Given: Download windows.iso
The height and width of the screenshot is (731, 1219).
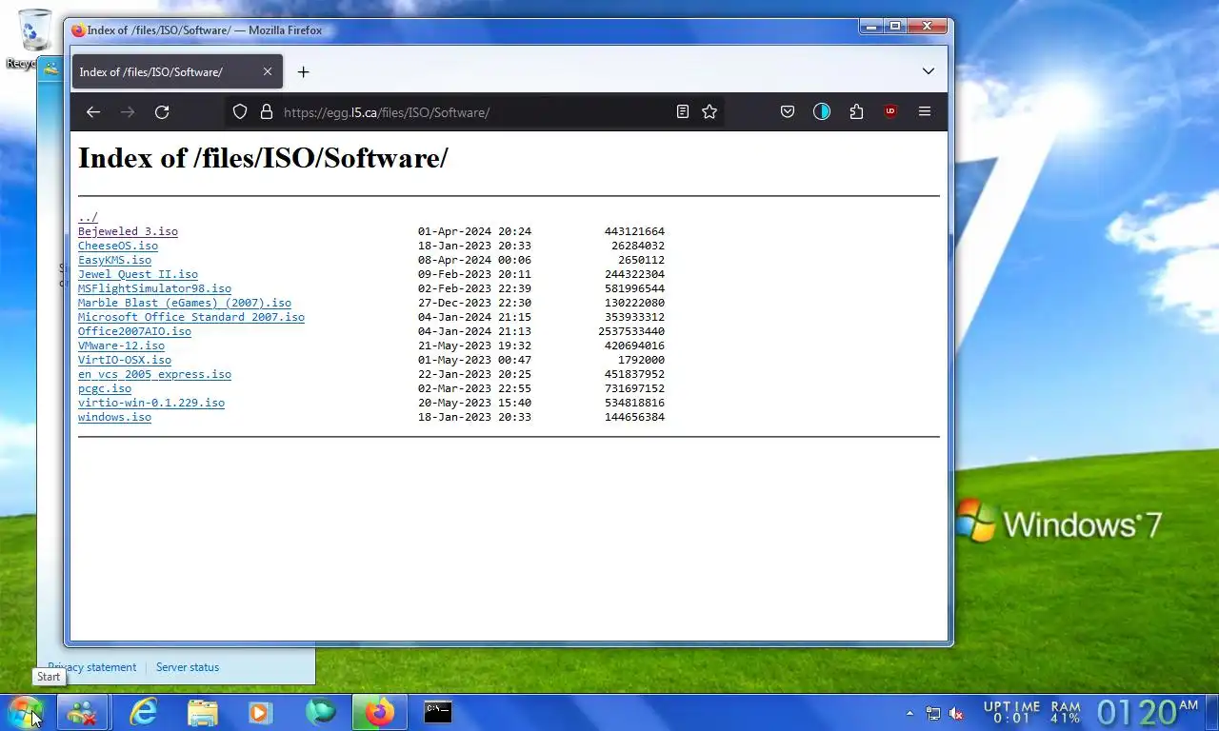Looking at the screenshot, I should [x=114, y=417].
